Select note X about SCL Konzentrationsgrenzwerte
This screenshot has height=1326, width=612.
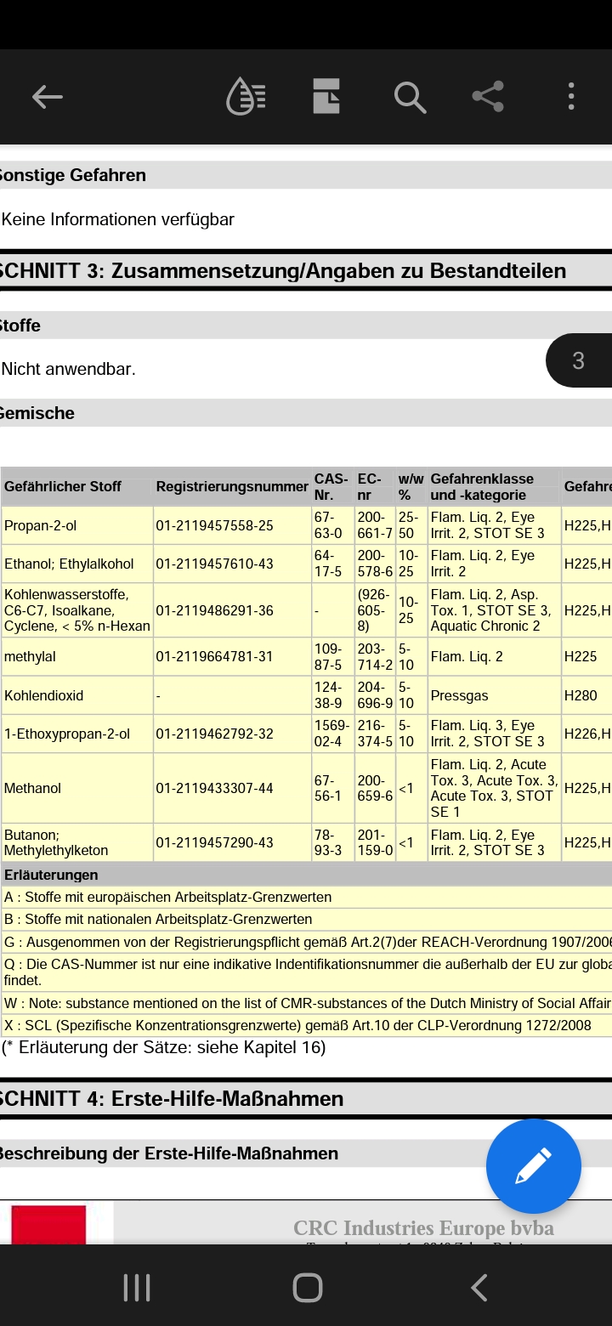click(297, 1025)
